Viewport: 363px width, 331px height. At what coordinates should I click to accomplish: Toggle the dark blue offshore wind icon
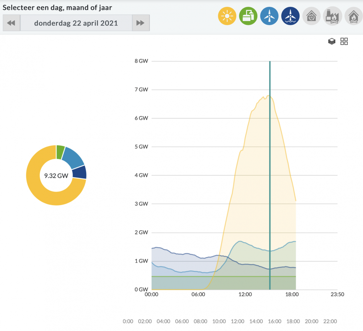click(x=290, y=16)
